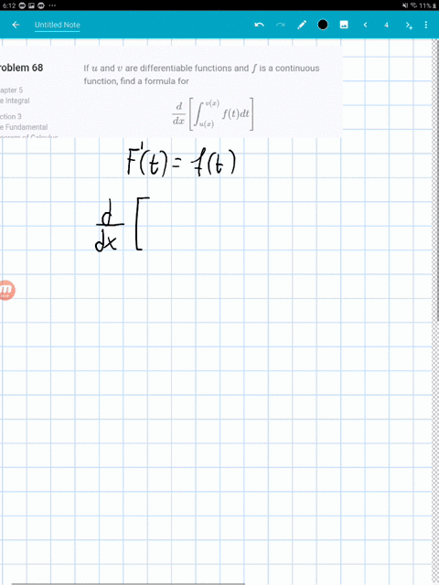This screenshot has height=585, width=439.
Task: Click the 'e Fundamental' section text
Action: pos(24,127)
